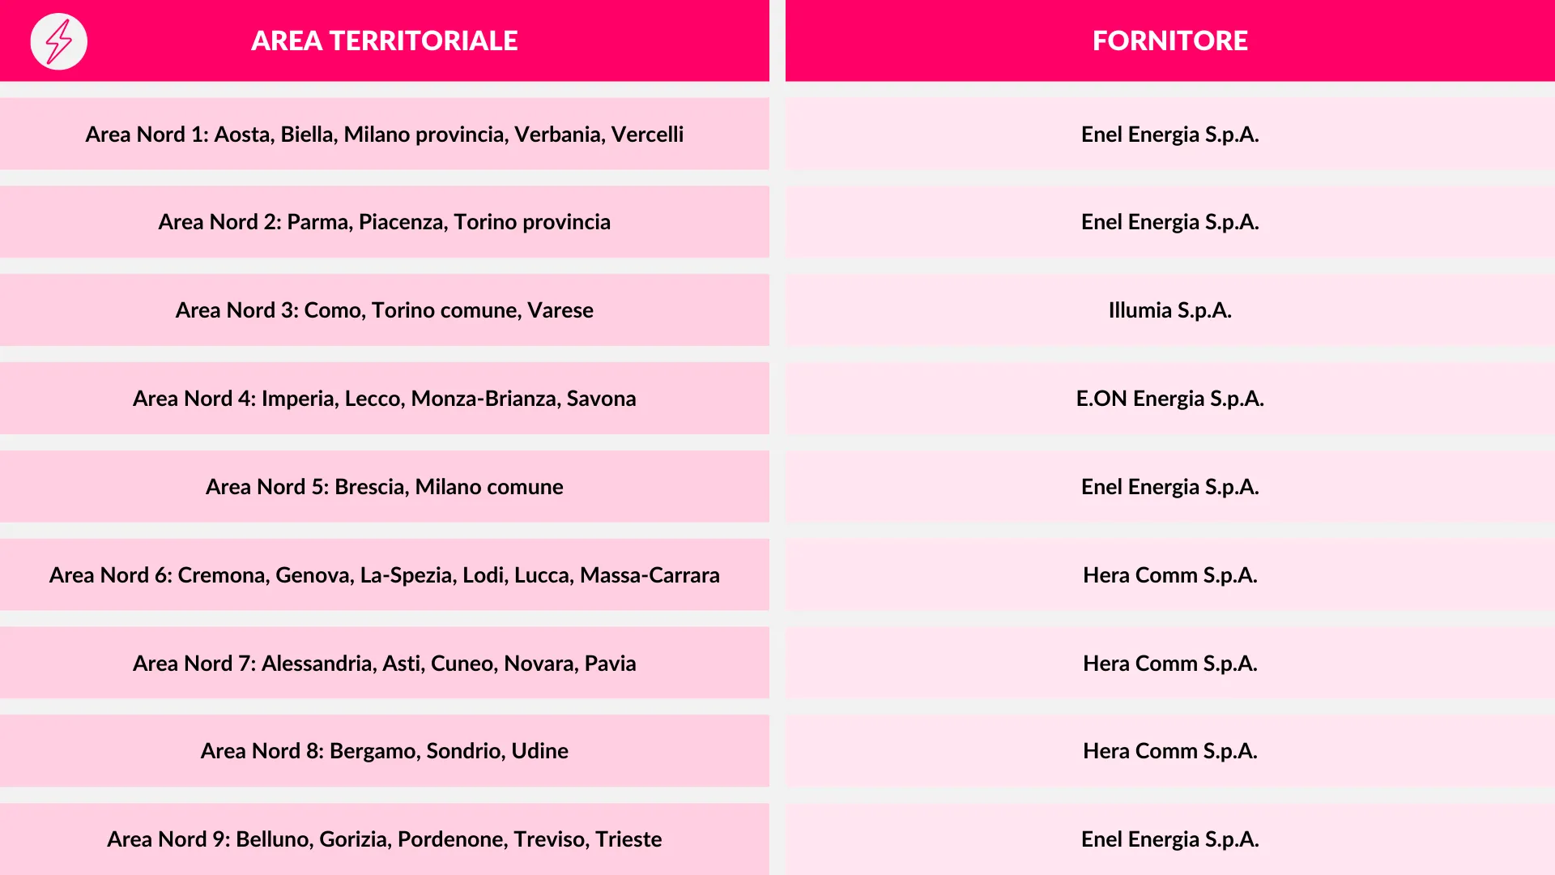
Task: Click Area Nord 4 Imperia, Lecco cell
Action: pyautogui.click(x=384, y=399)
